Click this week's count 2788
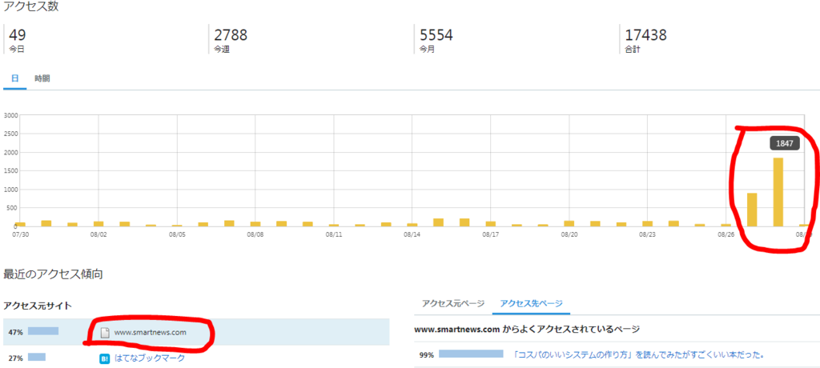 (231, 35)
